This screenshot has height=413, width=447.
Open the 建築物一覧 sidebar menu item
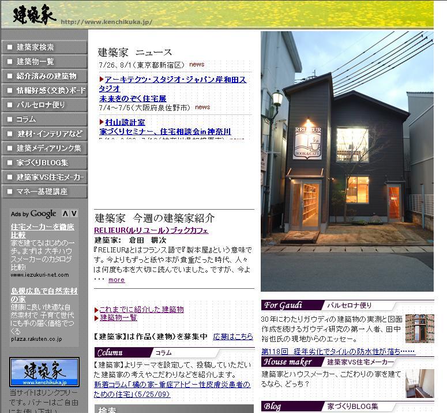pos(44,62)
